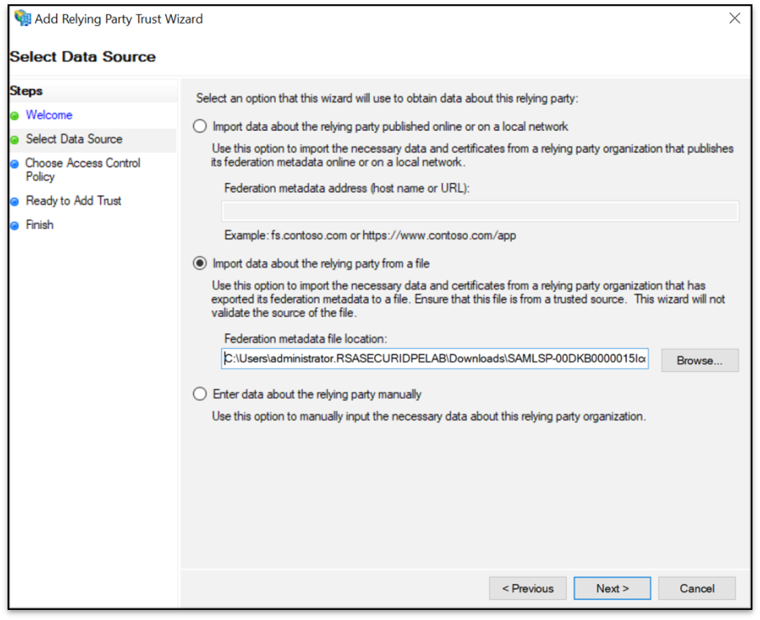
Task: Select the Finish step label in the Steps list
Action: (39, 225)
